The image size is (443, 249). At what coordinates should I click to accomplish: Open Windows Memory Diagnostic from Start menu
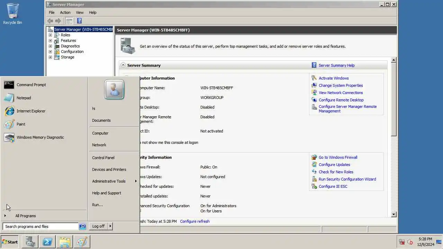point(44,137)
